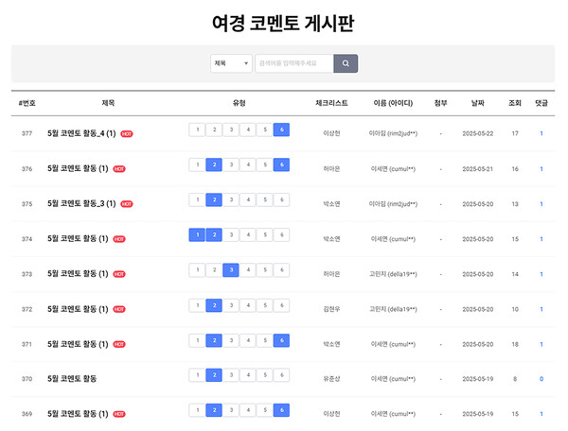Screen dimensions: 568x431
Task: Toggle type box 2 in row 370
Action: pos(214,375)
